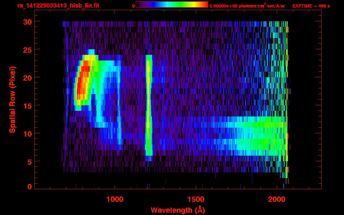Click the EXPTIME = 489 s text

[311, 6]
